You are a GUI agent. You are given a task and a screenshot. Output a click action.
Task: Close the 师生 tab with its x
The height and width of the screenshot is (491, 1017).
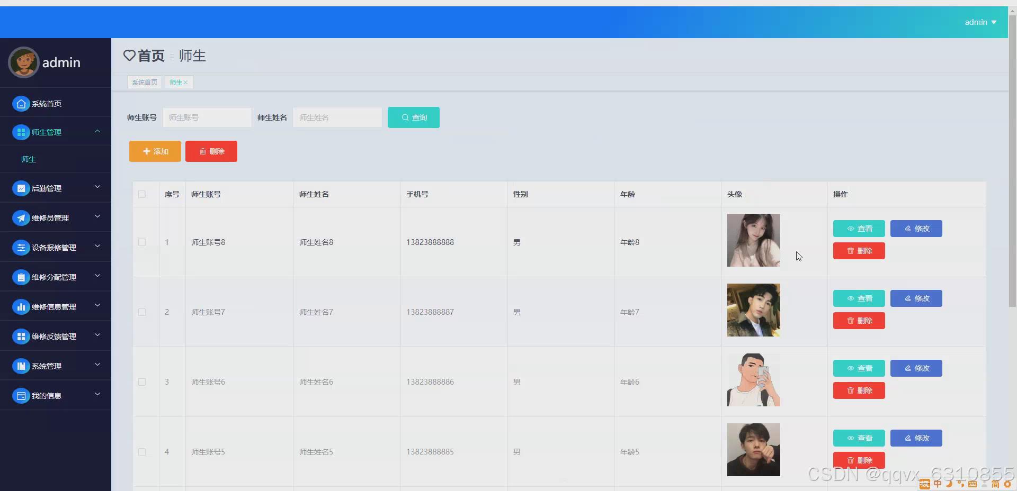(x=186, y=83)
